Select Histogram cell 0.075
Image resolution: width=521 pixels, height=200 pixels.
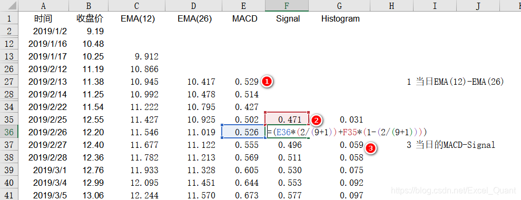[339, 170]
